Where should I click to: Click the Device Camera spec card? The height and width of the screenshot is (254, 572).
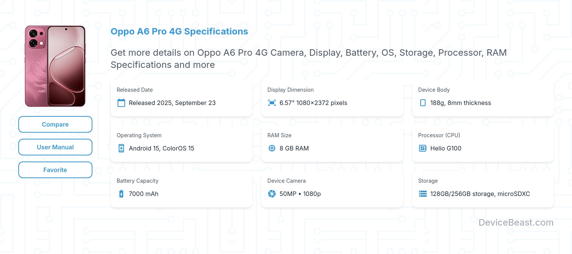[332, 188]
